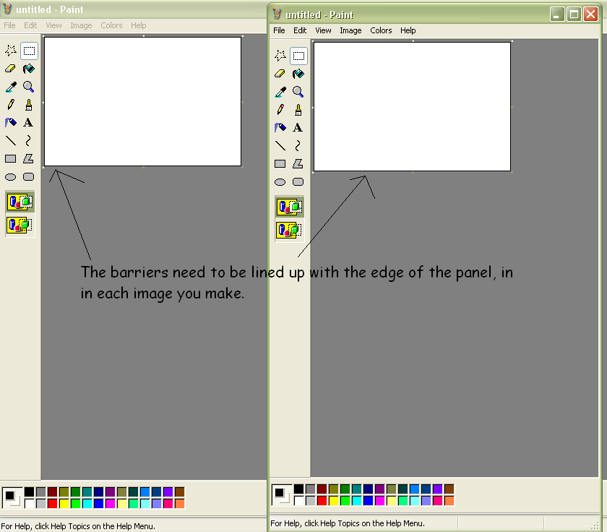Choose the Fill With Color tool
Image resolution: width=607 pixels, height=532 pixels.
tap(298, 73)
